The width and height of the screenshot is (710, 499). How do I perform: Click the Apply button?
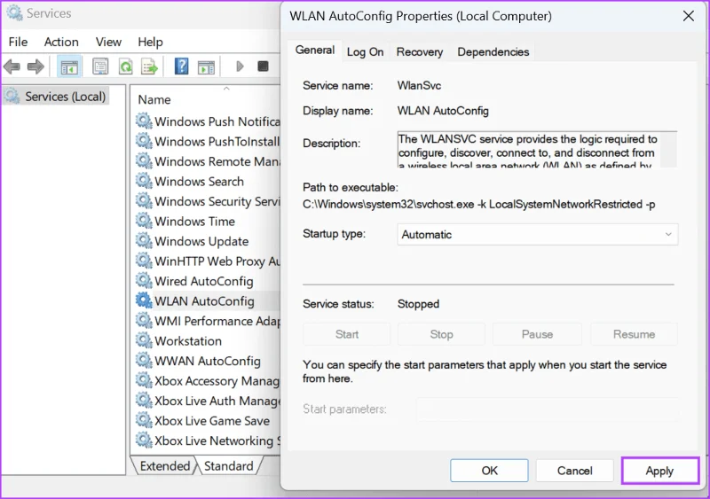point(659,471)
